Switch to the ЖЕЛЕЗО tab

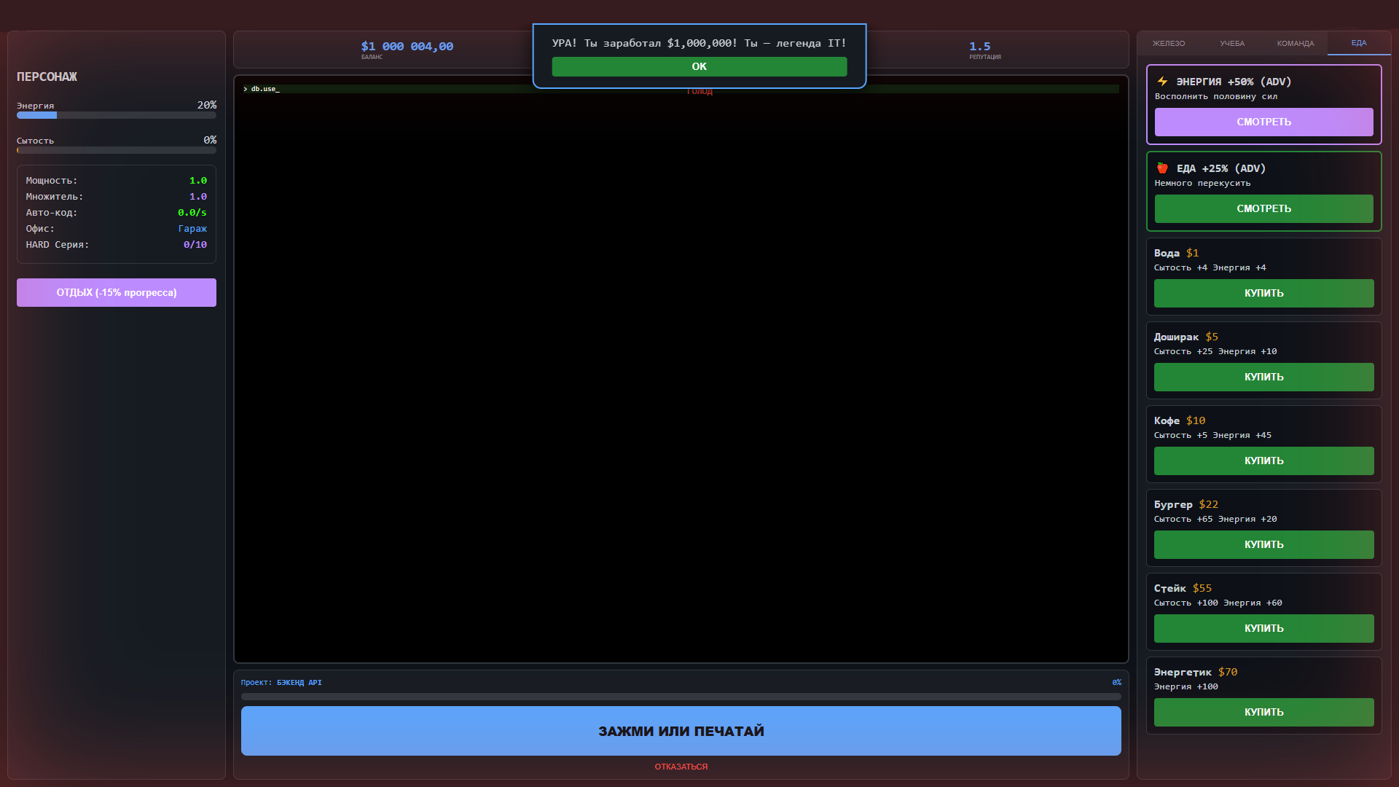click(1168, 43)
